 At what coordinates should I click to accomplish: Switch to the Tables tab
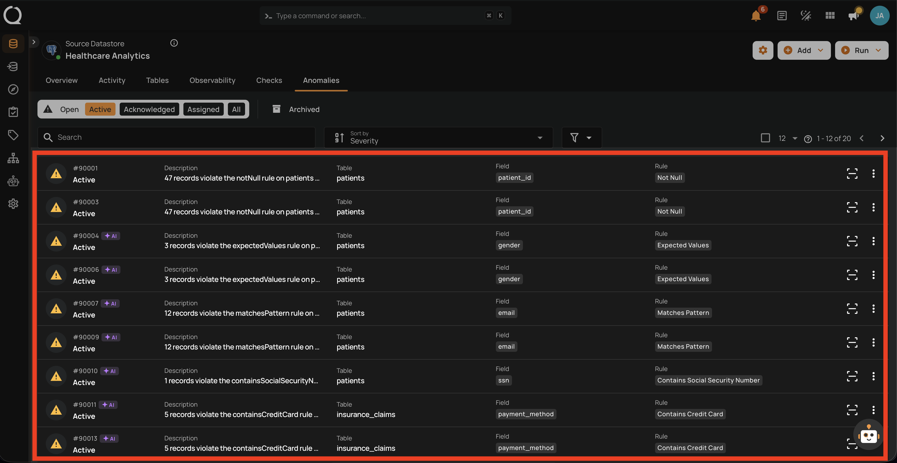point(157,80)
